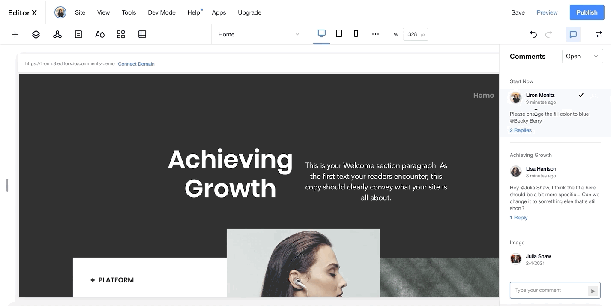Screen dimensions: 611x306
Task: Click the Preview button
Action: click(547, 12)
